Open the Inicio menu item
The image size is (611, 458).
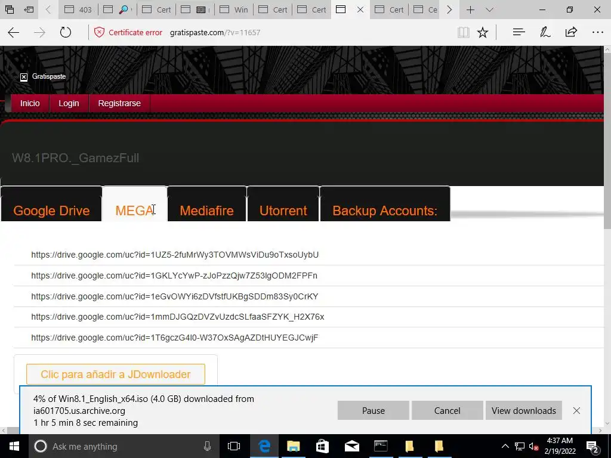(x=30, y=103)
